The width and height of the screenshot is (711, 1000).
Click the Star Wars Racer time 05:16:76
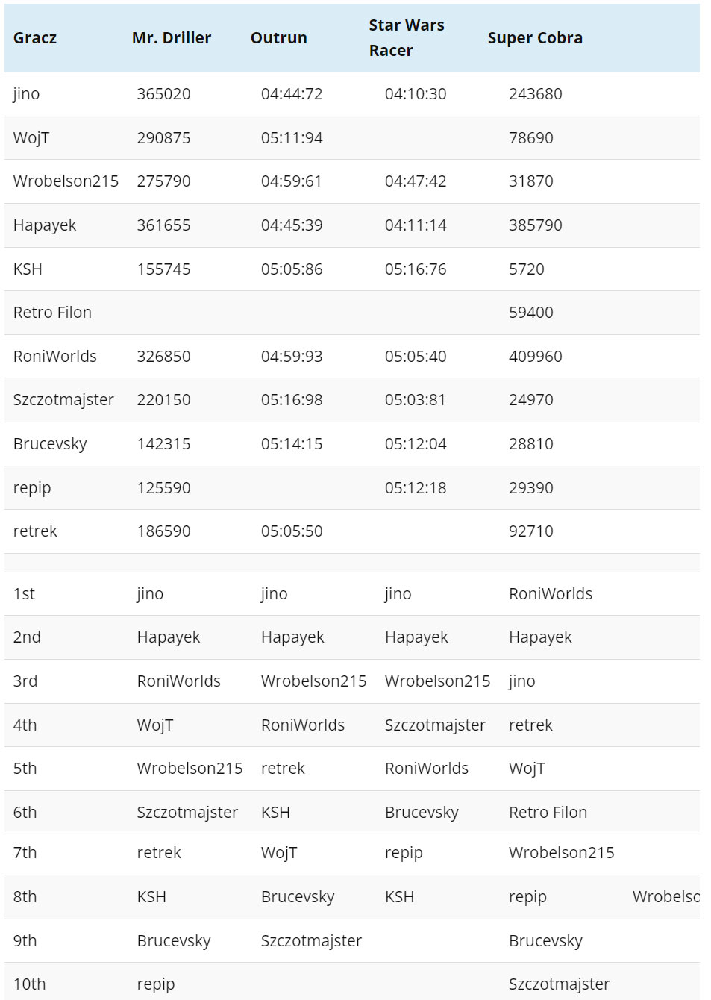416,269
